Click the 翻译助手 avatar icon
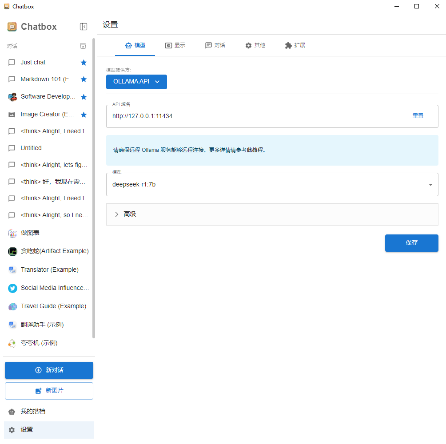 point(12,325)
